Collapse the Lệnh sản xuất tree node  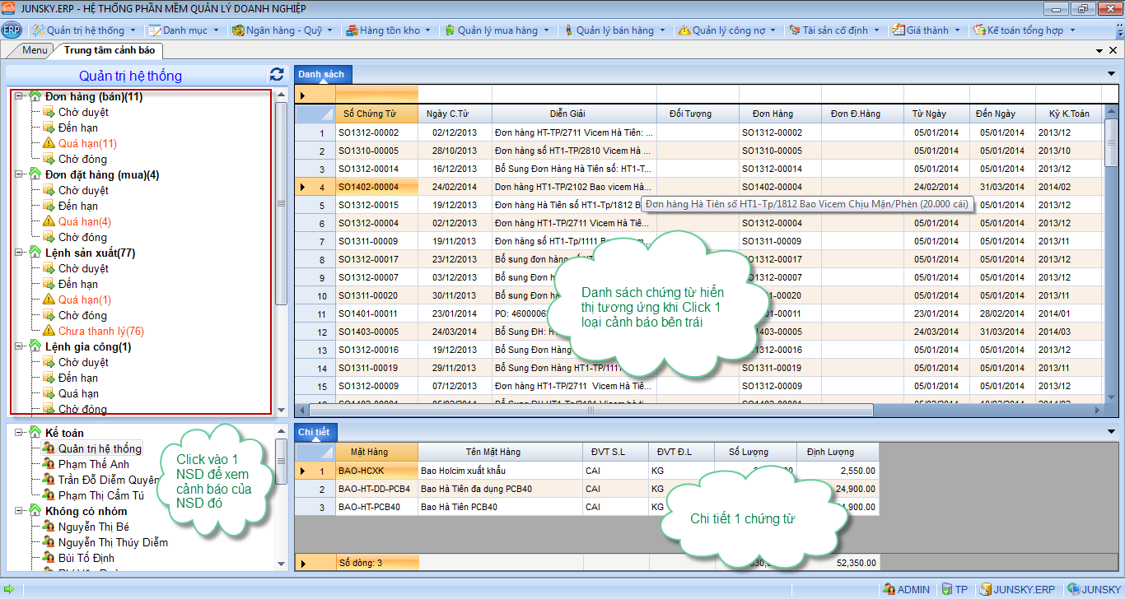coord(18,253)
